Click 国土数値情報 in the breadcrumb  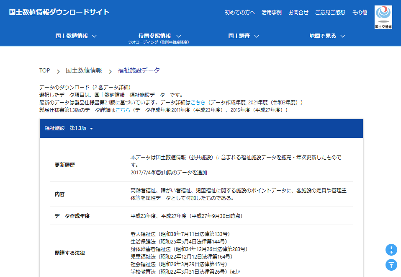click(84, 70)
